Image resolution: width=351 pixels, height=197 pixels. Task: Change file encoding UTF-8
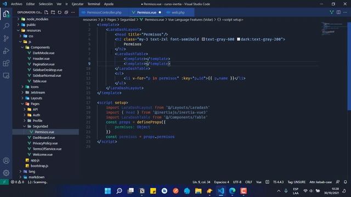point(237,182)
